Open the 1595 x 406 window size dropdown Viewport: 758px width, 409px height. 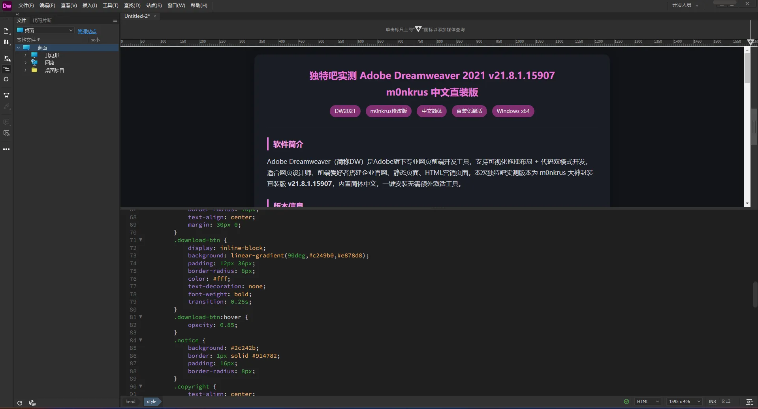(x=684, y=401)
